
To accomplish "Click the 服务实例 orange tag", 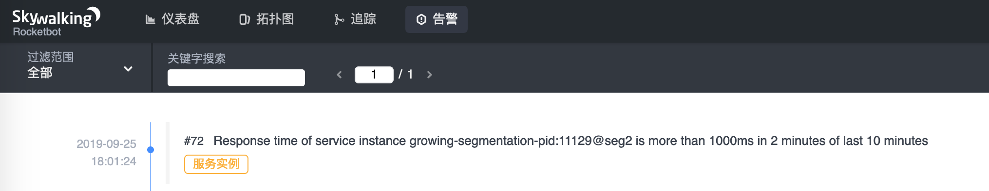I will (216, 164).
